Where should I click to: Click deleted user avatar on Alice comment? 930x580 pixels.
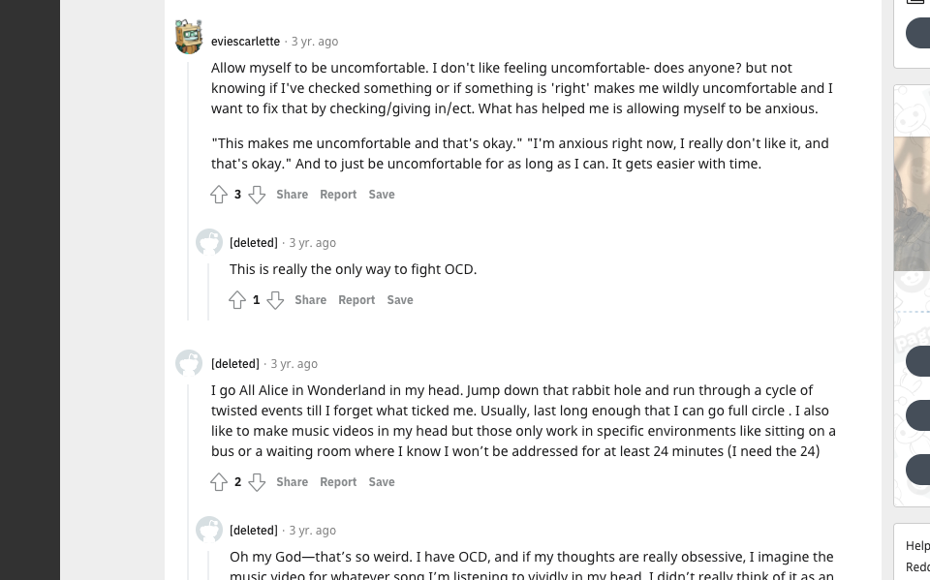(x=189, y=363)
